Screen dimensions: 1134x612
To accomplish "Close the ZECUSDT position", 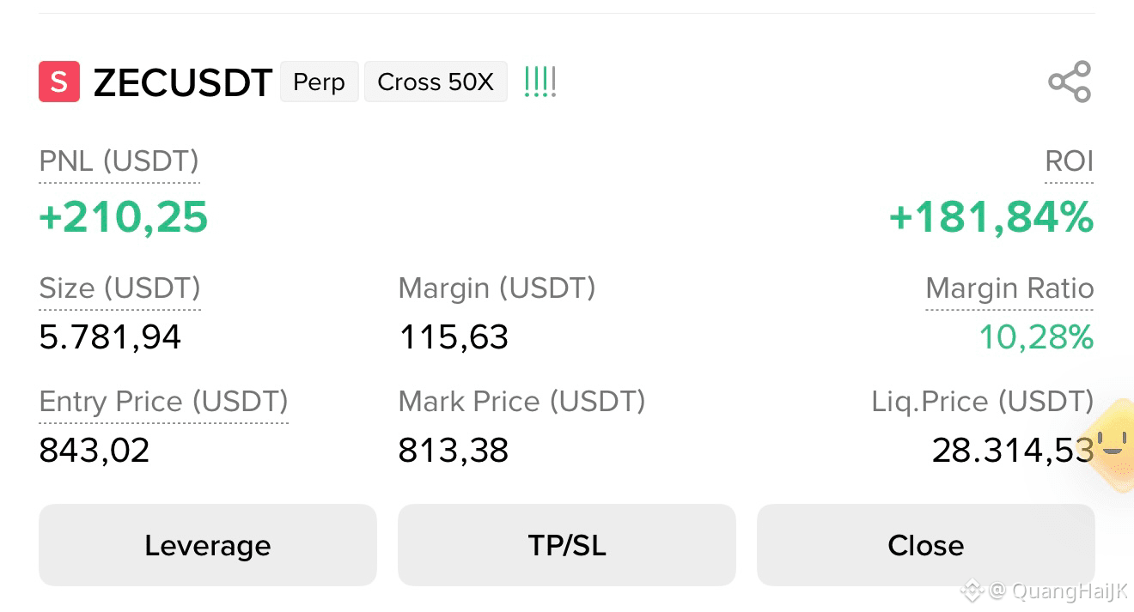I will 926,545.
